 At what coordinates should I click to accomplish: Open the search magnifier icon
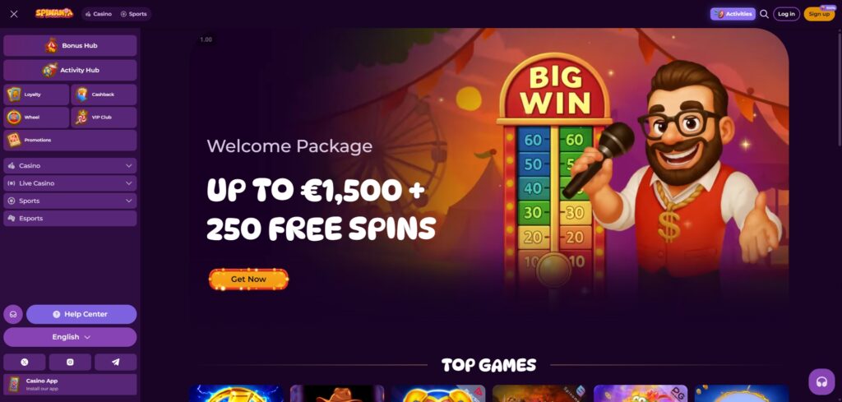click(764, 14)
